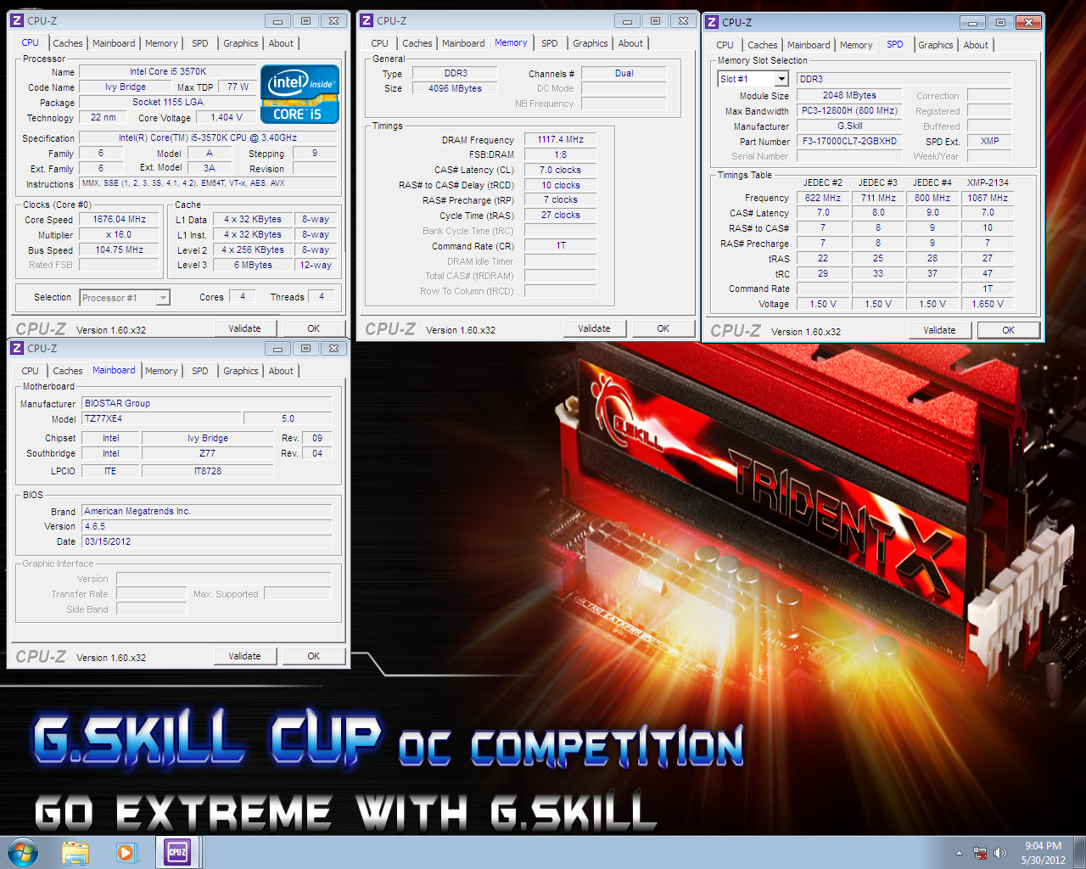Click the BIOSTAR Group manufacturer field
The image size is (1086, 869).
206,403
